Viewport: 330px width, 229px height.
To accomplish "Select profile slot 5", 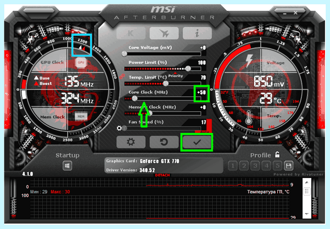I will tap(277, 166).
